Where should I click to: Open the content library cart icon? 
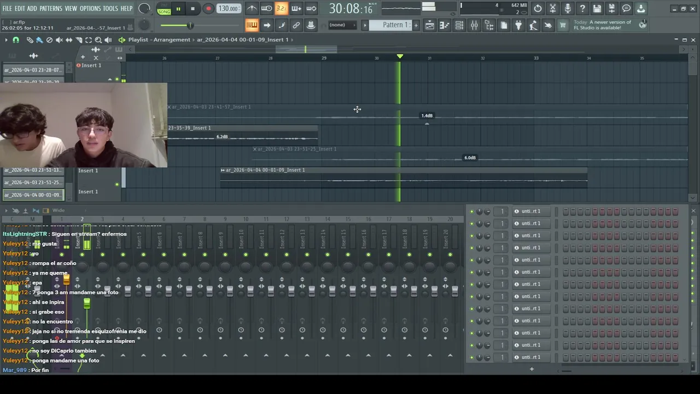point(563,25)
